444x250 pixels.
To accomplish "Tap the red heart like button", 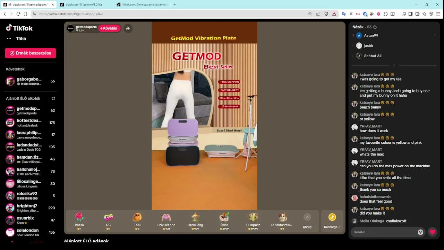I will click(x=432, y=232).
